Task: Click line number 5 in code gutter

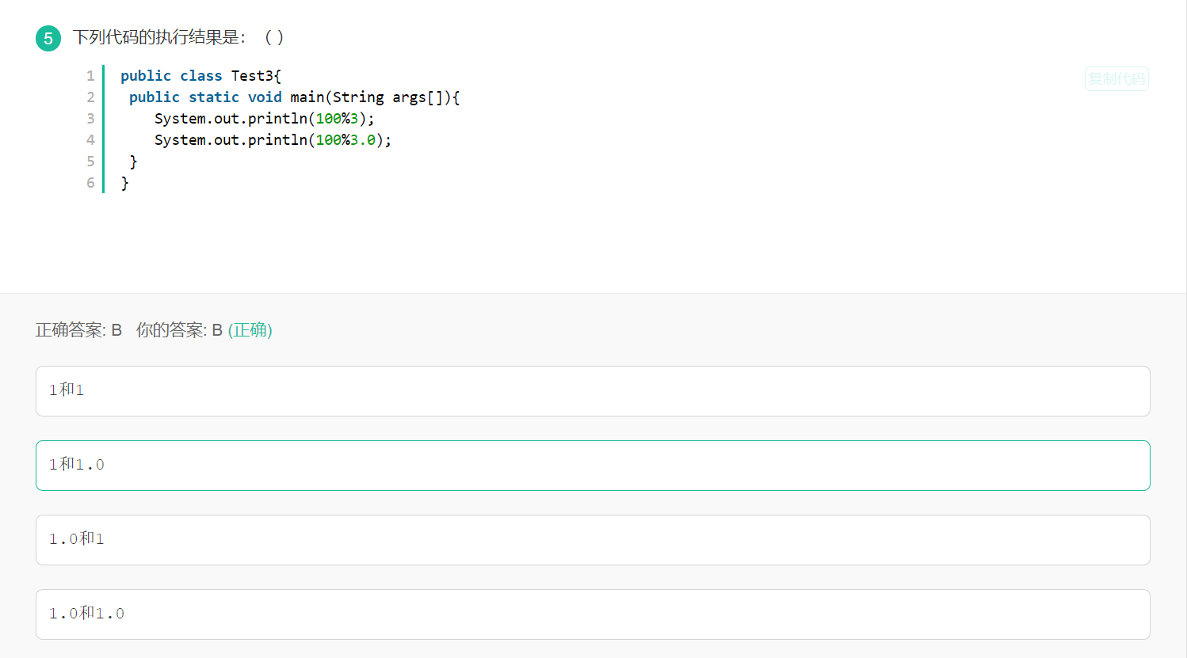Action: [x=90, y=162]
